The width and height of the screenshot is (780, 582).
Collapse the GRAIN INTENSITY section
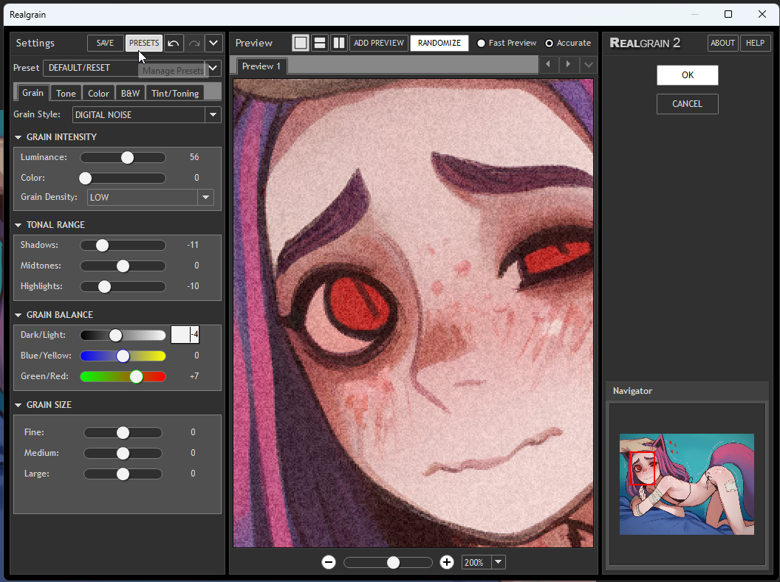pos(18,137)
